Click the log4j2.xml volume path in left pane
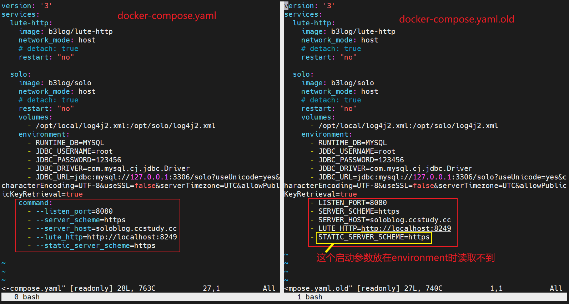The image size is (569, 304). click(126, 126)
